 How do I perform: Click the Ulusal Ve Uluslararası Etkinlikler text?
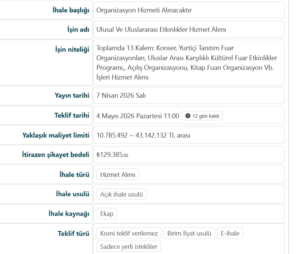[x=161, y=30]
